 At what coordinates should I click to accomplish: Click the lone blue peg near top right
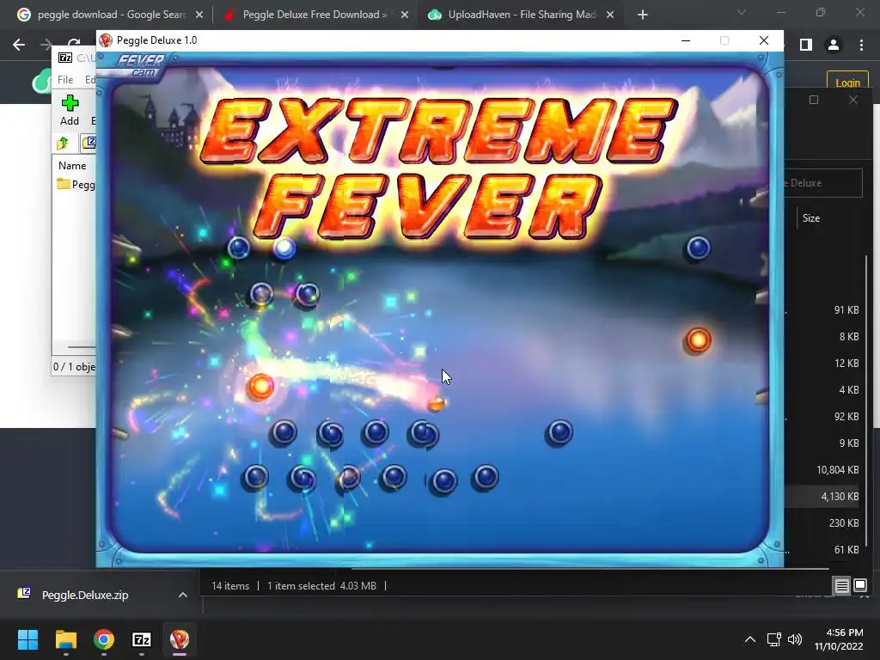point(699,247)
